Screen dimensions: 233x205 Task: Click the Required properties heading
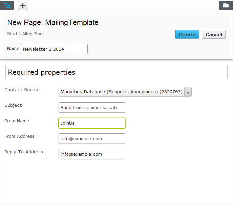[42, 72]
